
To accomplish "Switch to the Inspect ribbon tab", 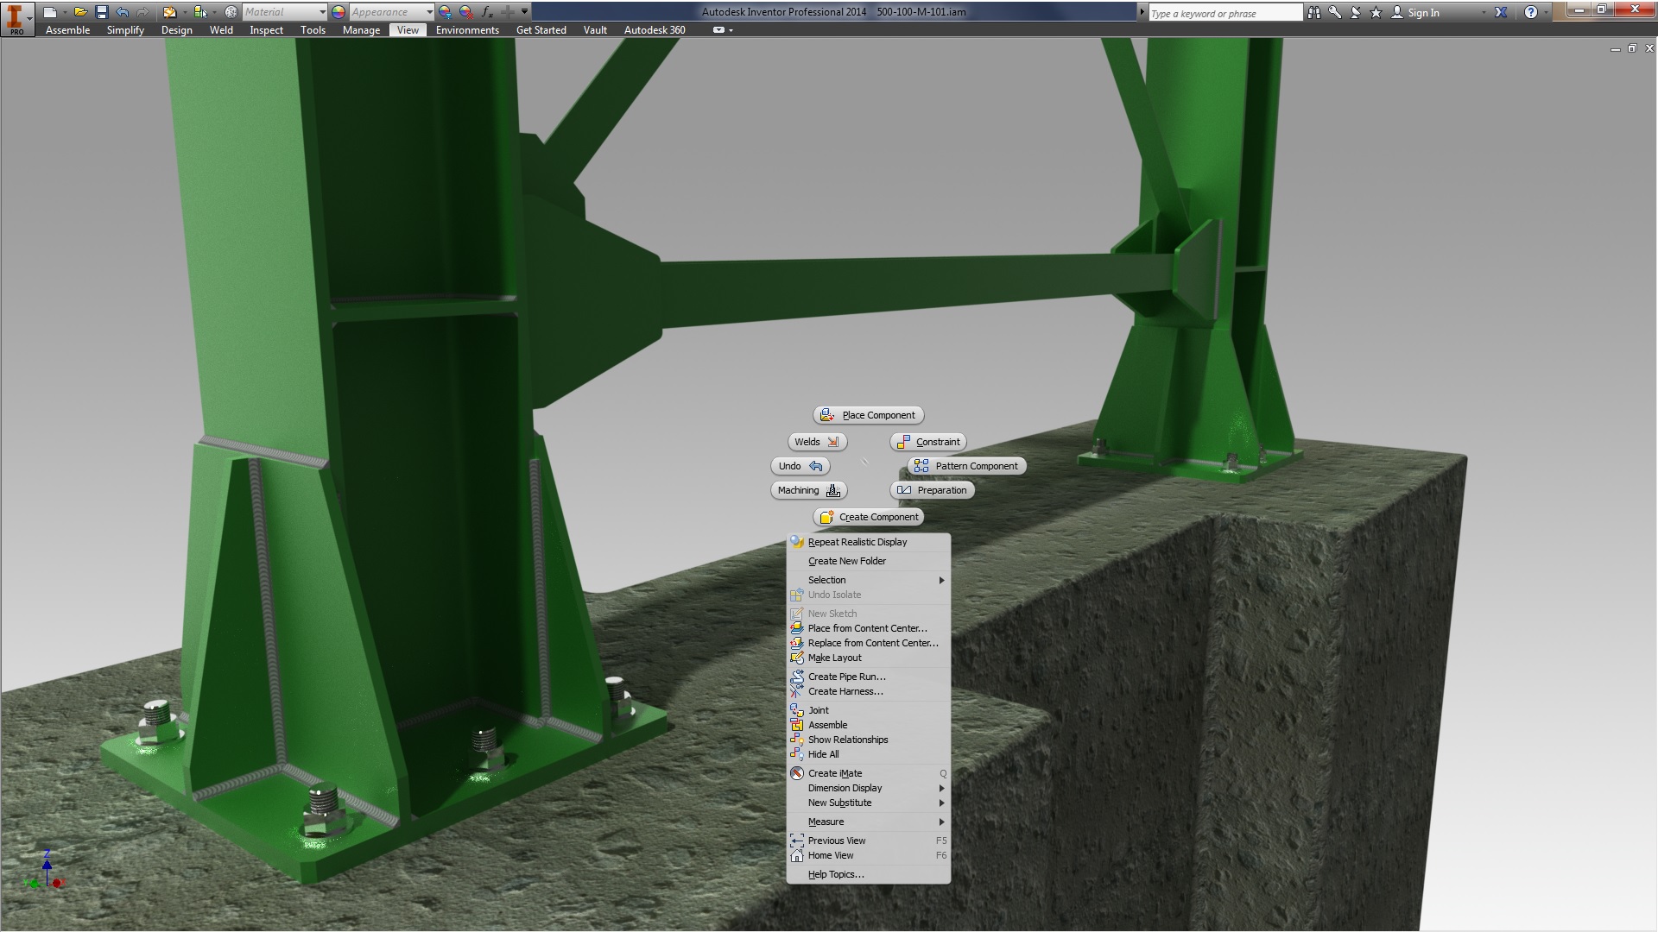I will (x=266, y=30).
